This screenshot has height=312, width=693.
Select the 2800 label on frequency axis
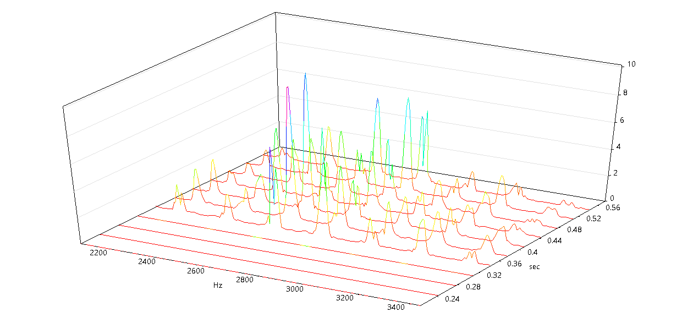coord(245,280)
